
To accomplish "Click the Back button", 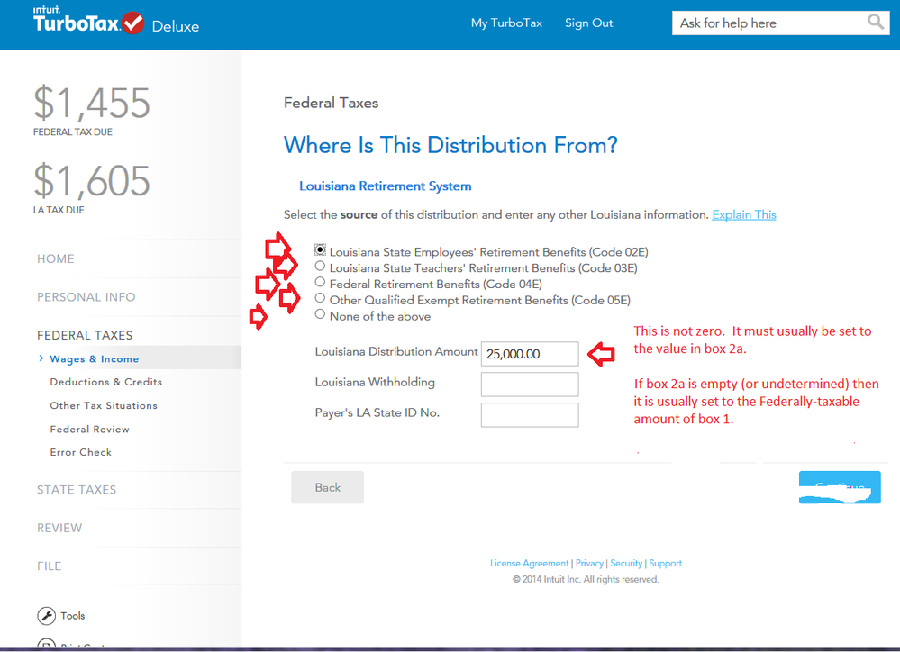I will coord(327,487).
